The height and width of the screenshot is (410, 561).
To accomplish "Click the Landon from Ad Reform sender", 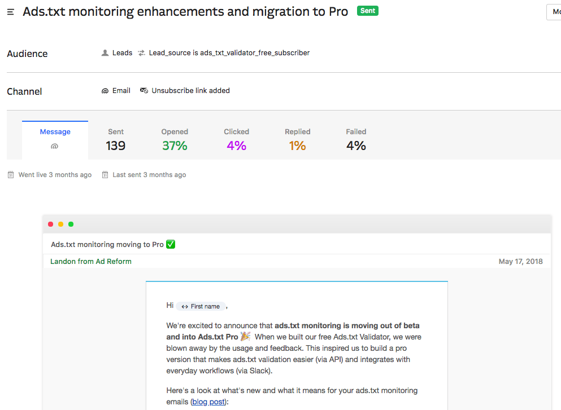I will [91, 261].
